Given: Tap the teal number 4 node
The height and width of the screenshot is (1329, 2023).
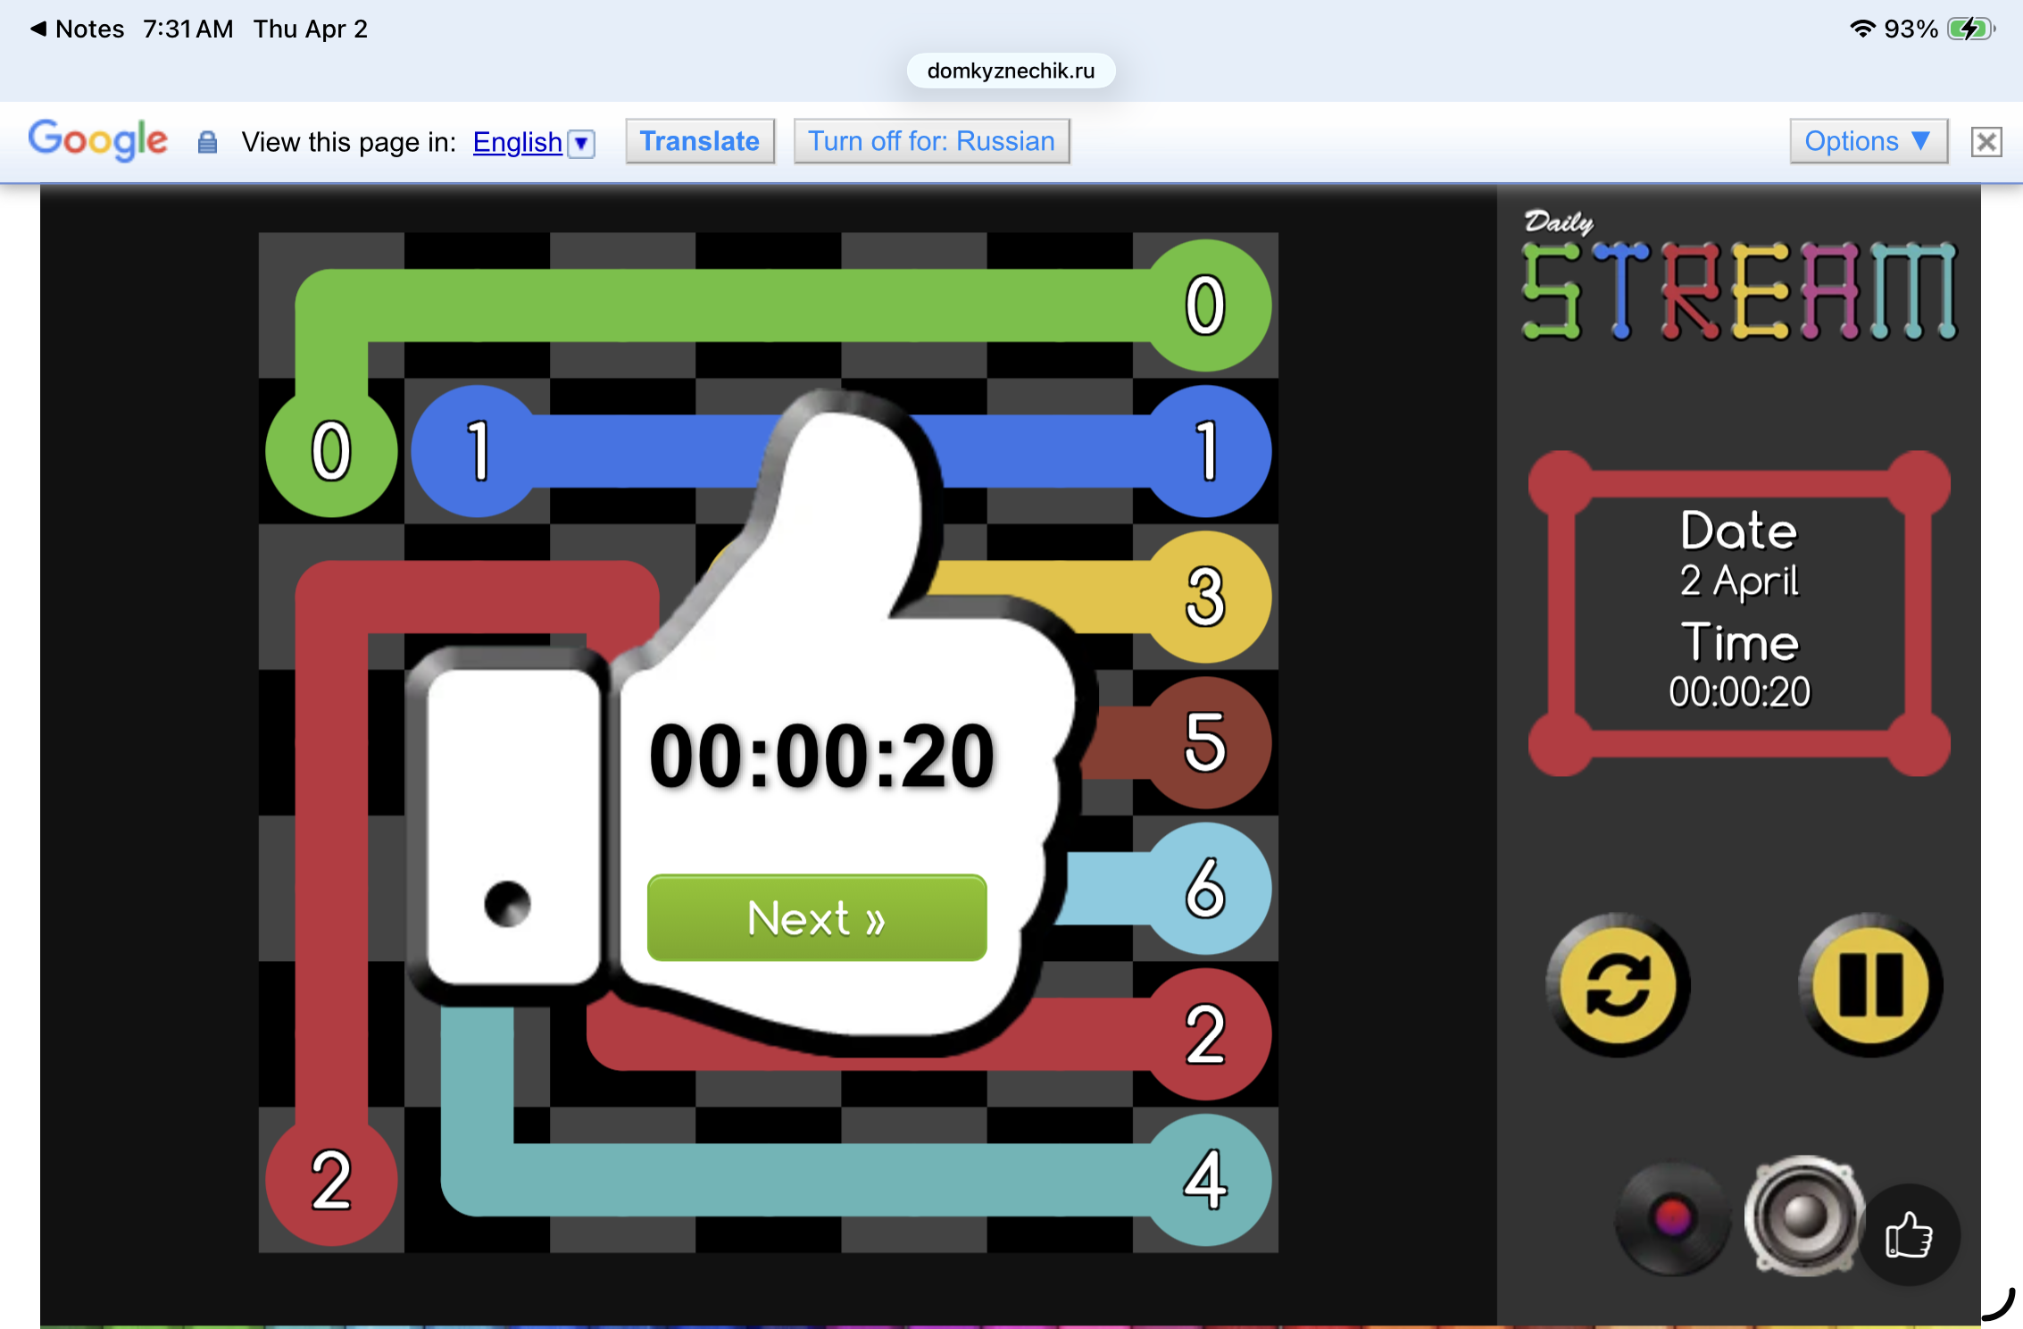Looking at the screenshot, I should click(1205, 1179).
